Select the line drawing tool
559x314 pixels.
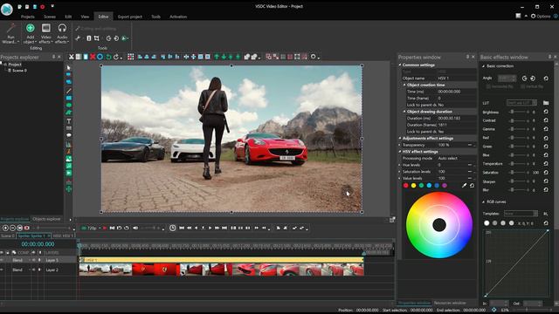click(x=69, y=91)
